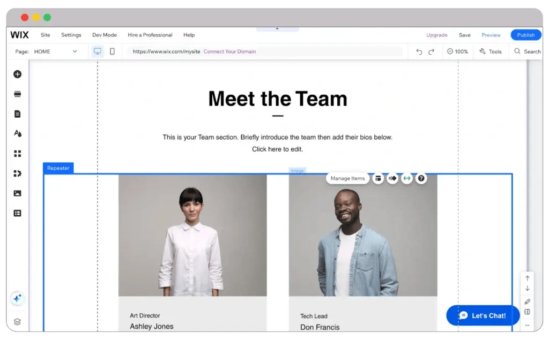This screenshot has height=340, width=549.
Task: Open the Site menu
Action: tap(45, 35)
